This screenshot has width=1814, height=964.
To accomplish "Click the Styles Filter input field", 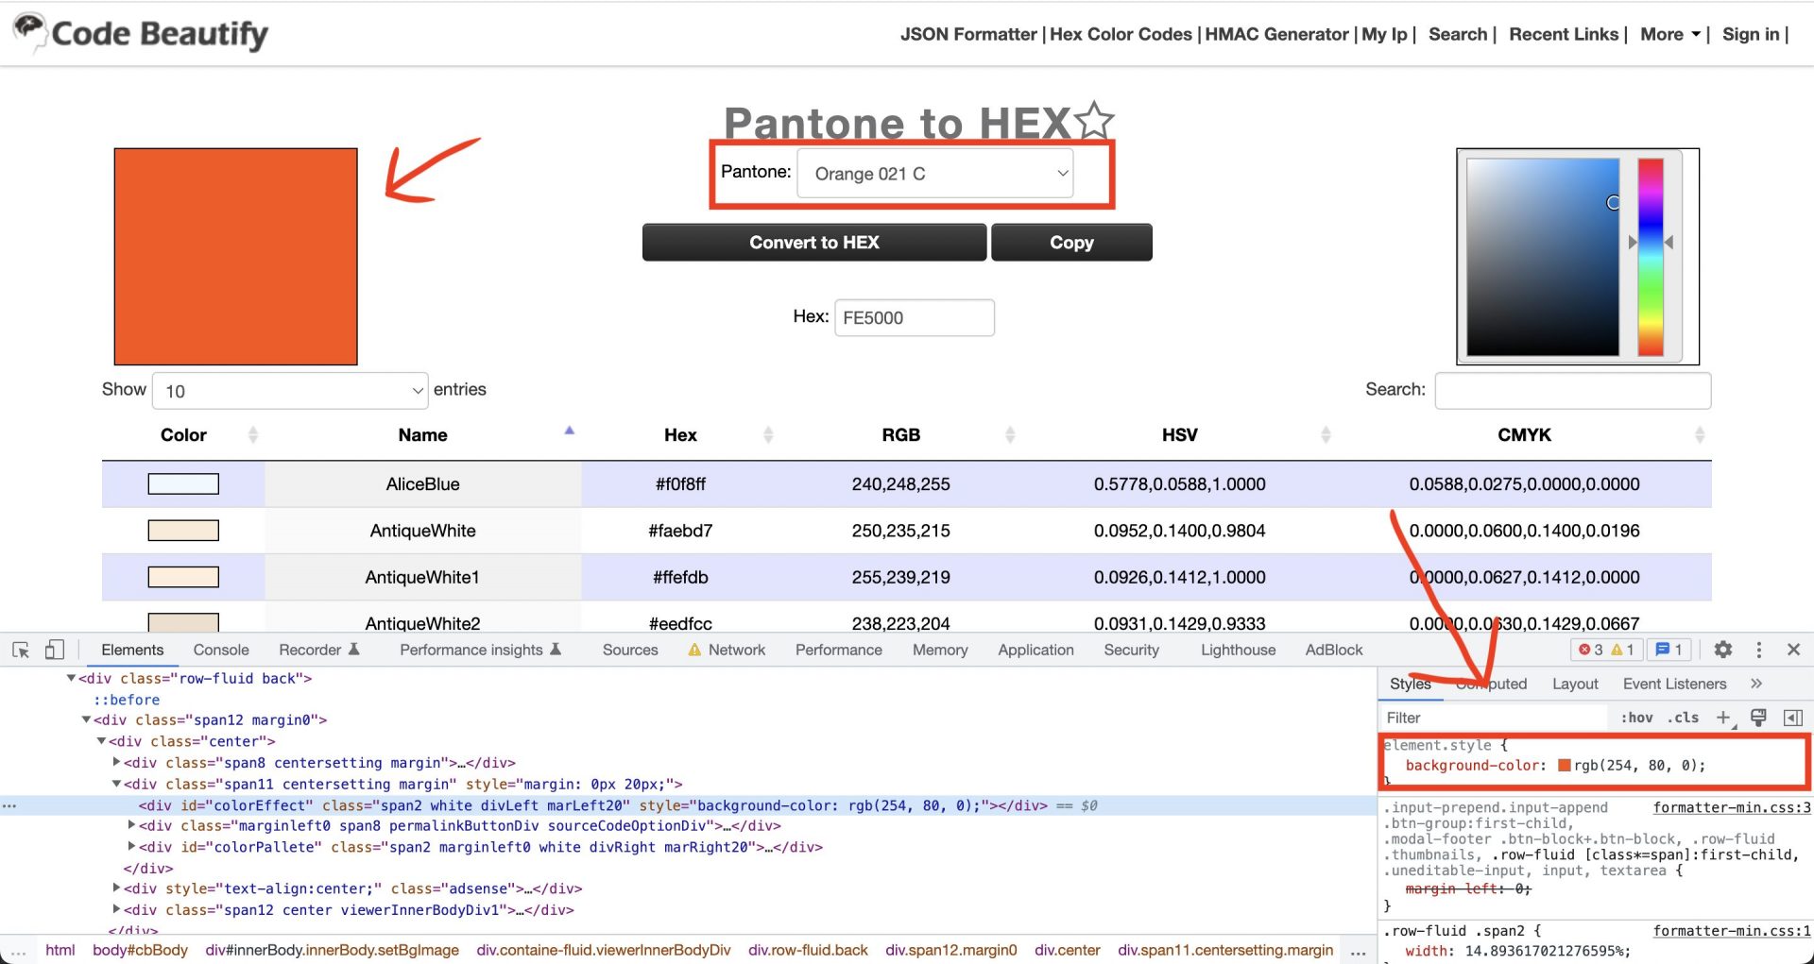I will (1494, 718).
